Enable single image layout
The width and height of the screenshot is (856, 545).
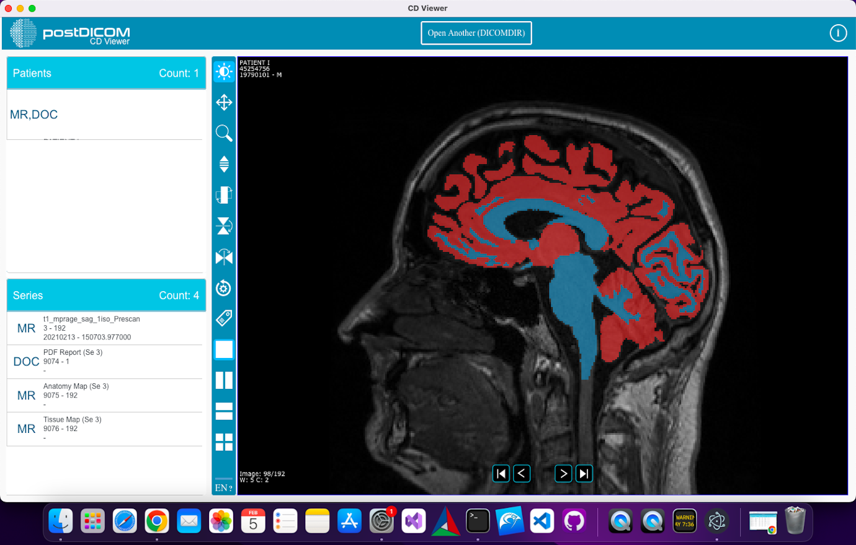coord(223,349)
